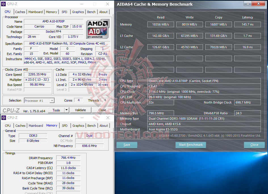Click the Close button in AIDA64 window
This screenshot has width=268, height=194.
coord(254,145)
